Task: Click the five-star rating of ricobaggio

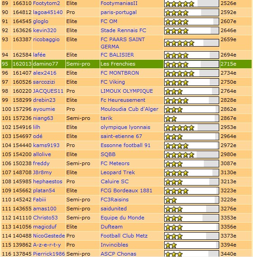Action: (x=191, y=43)
